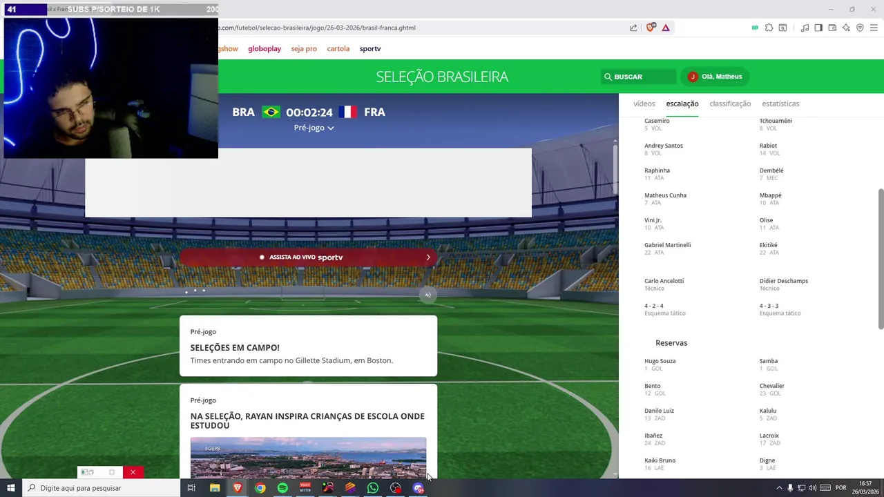Click the lineup panel vertical scrollbar
This screenshot has height=497, width=884.
(x=881, y=259)
